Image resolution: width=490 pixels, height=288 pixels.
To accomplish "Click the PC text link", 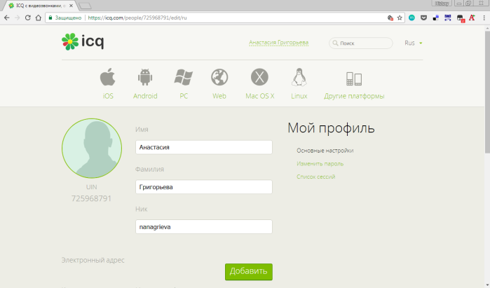I will coord(184,96).
